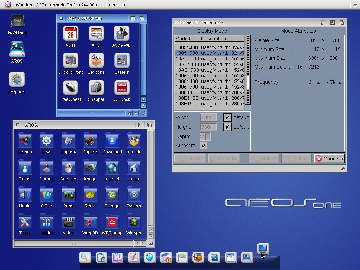Screen dimensions: 360x270
Task: Toggle the Height default checkbox
Action: (227, 127)
